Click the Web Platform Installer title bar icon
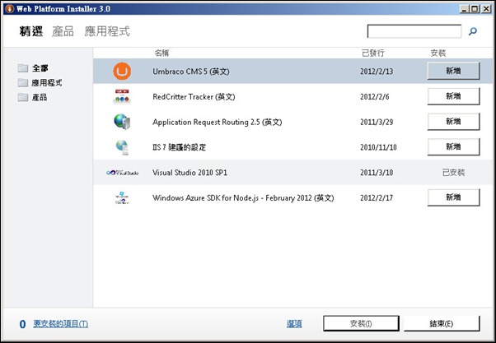Viewport: 496px width, 343px height. pyautogui.click(x=9, y=7)
